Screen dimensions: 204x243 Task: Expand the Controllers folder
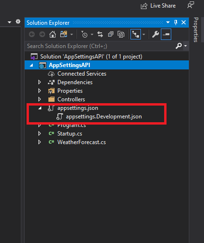(x=39, y=99)
